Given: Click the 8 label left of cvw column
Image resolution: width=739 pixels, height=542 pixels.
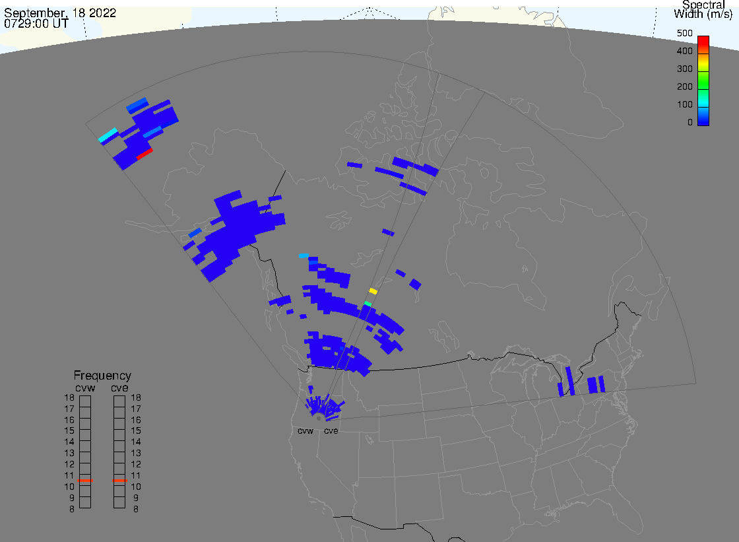Looking at the screenshot, I should point(72,510).
